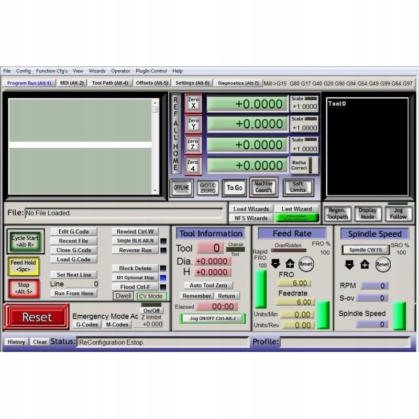Toggle Jog ON/OFF Ctrl-Alt-J

click(213, 318)
